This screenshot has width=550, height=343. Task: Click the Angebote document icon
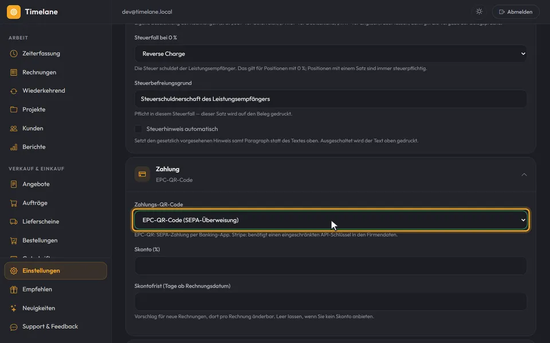tap(14, 184)
